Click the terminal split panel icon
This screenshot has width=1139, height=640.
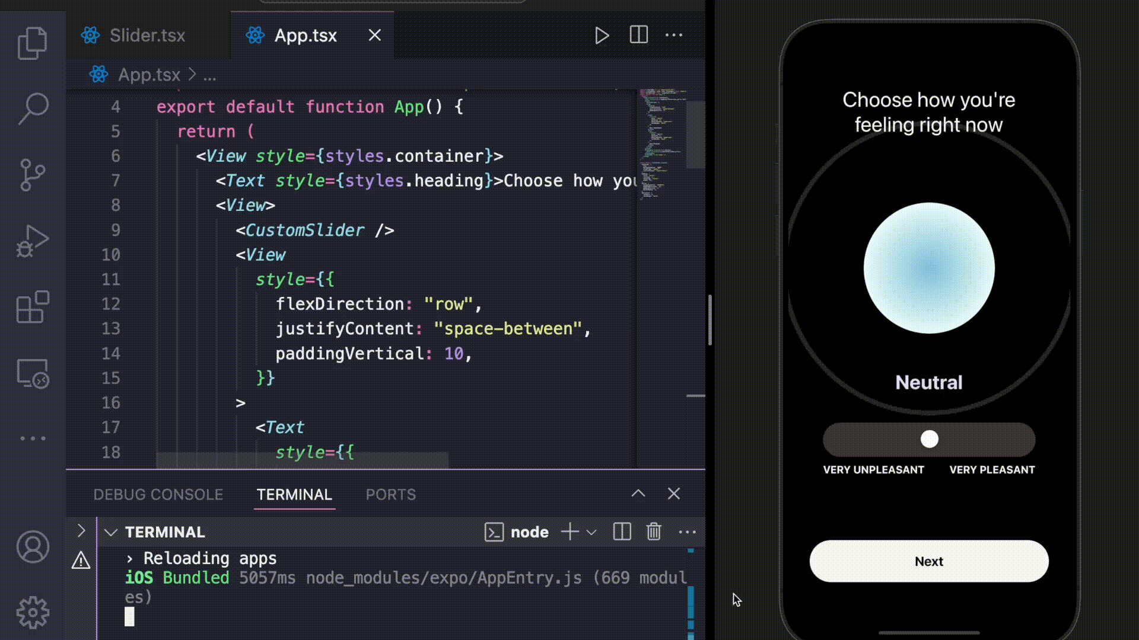623,532
